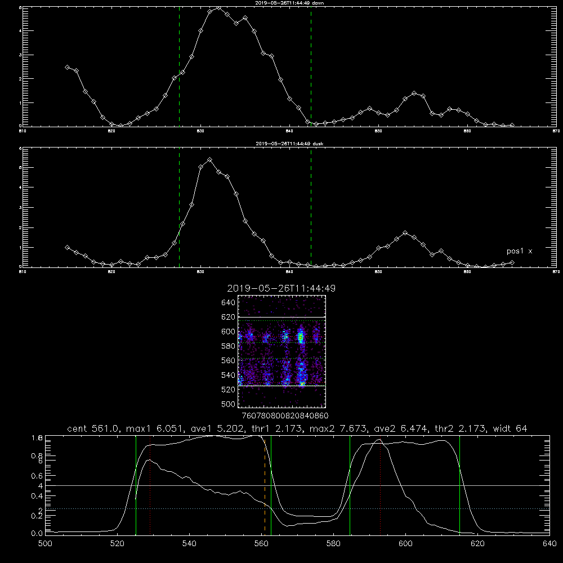Click the peak diamond marker in dusk plot
Screen dimensions: 563x563
point(209,160)
